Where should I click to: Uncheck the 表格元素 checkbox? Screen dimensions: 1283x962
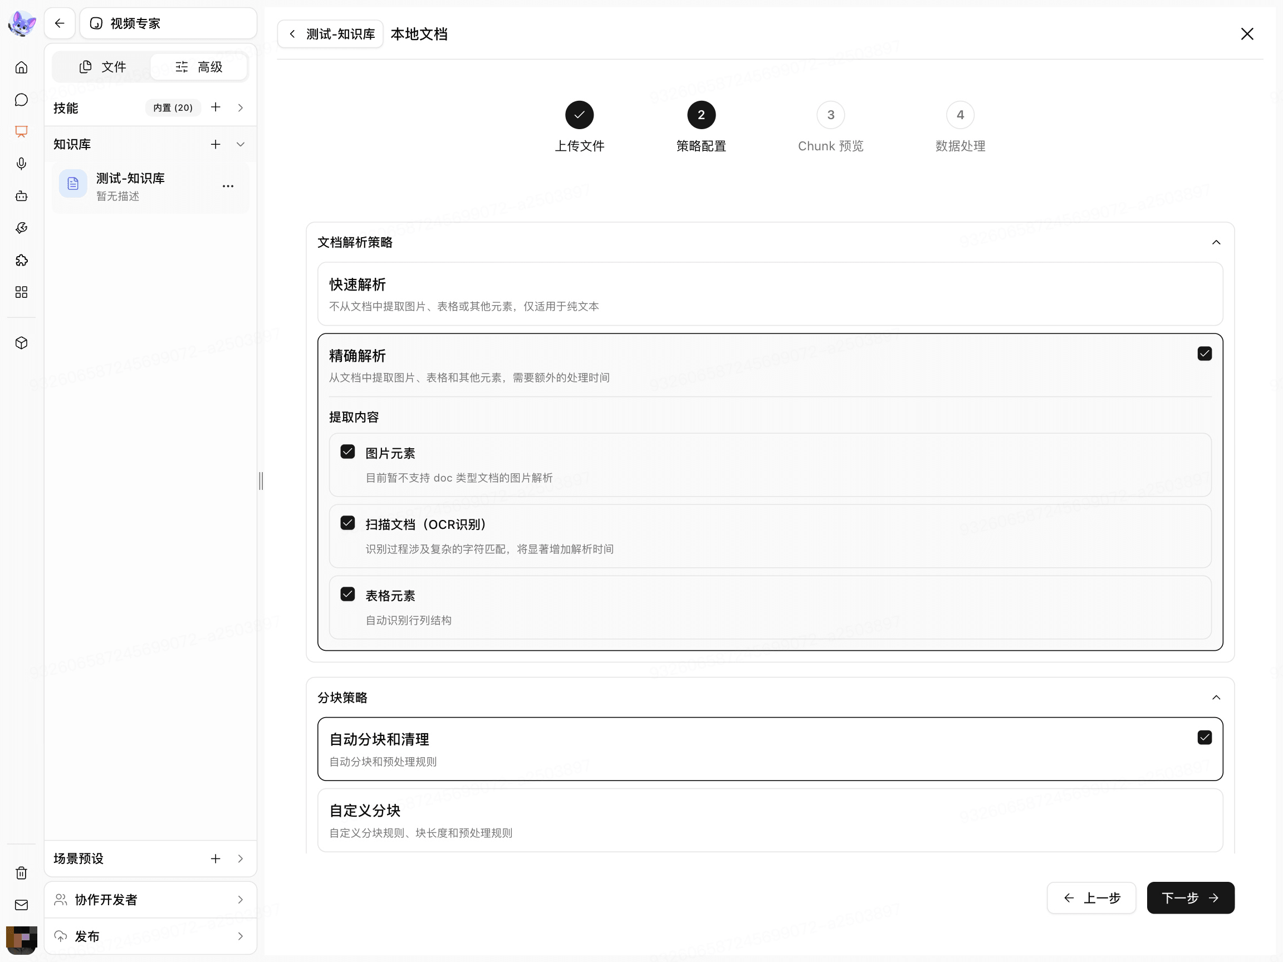347,595
